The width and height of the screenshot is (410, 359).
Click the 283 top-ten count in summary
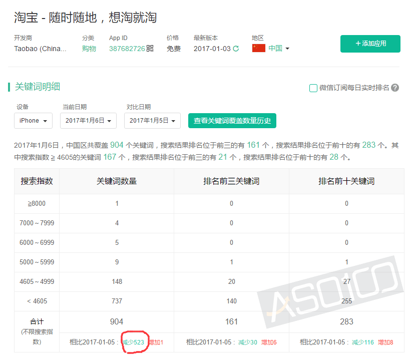369,145
